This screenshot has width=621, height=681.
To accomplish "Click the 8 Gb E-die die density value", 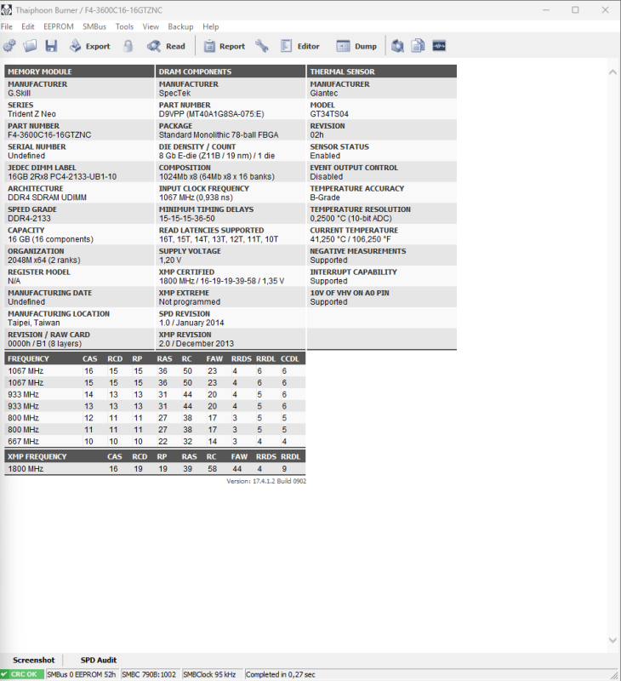I will click(217, 156).
